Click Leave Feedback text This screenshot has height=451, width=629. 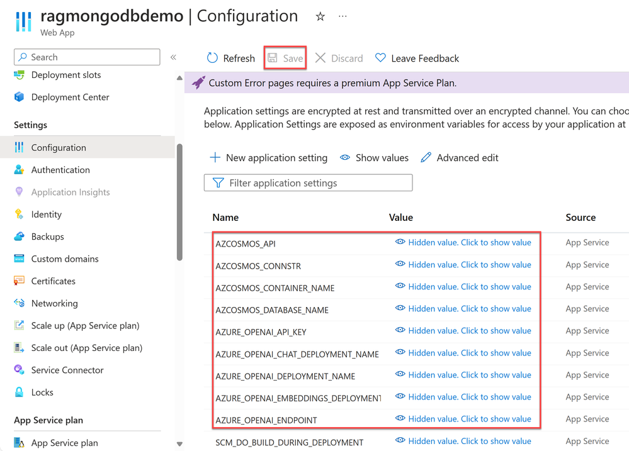[425, 58]
